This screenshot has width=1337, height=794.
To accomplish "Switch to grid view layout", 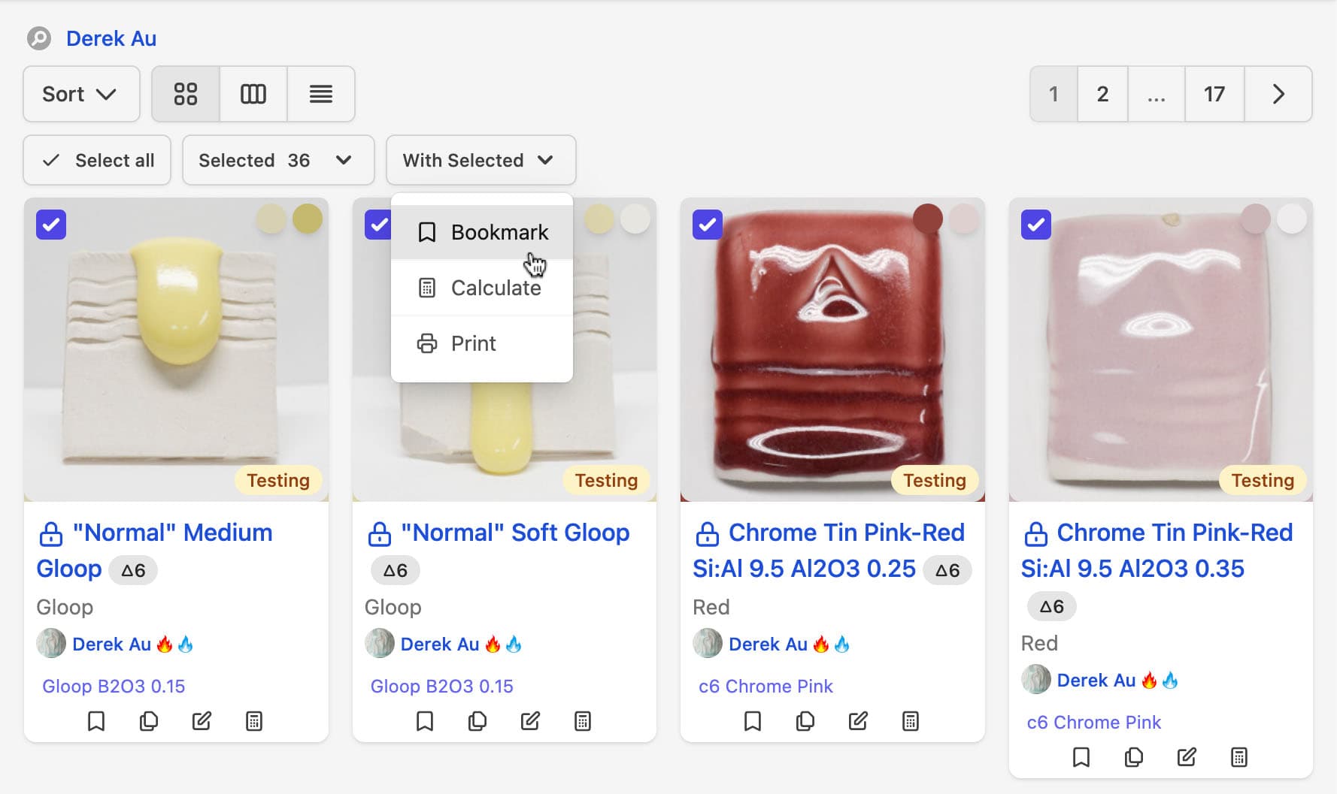I will [x=185, y=94].
